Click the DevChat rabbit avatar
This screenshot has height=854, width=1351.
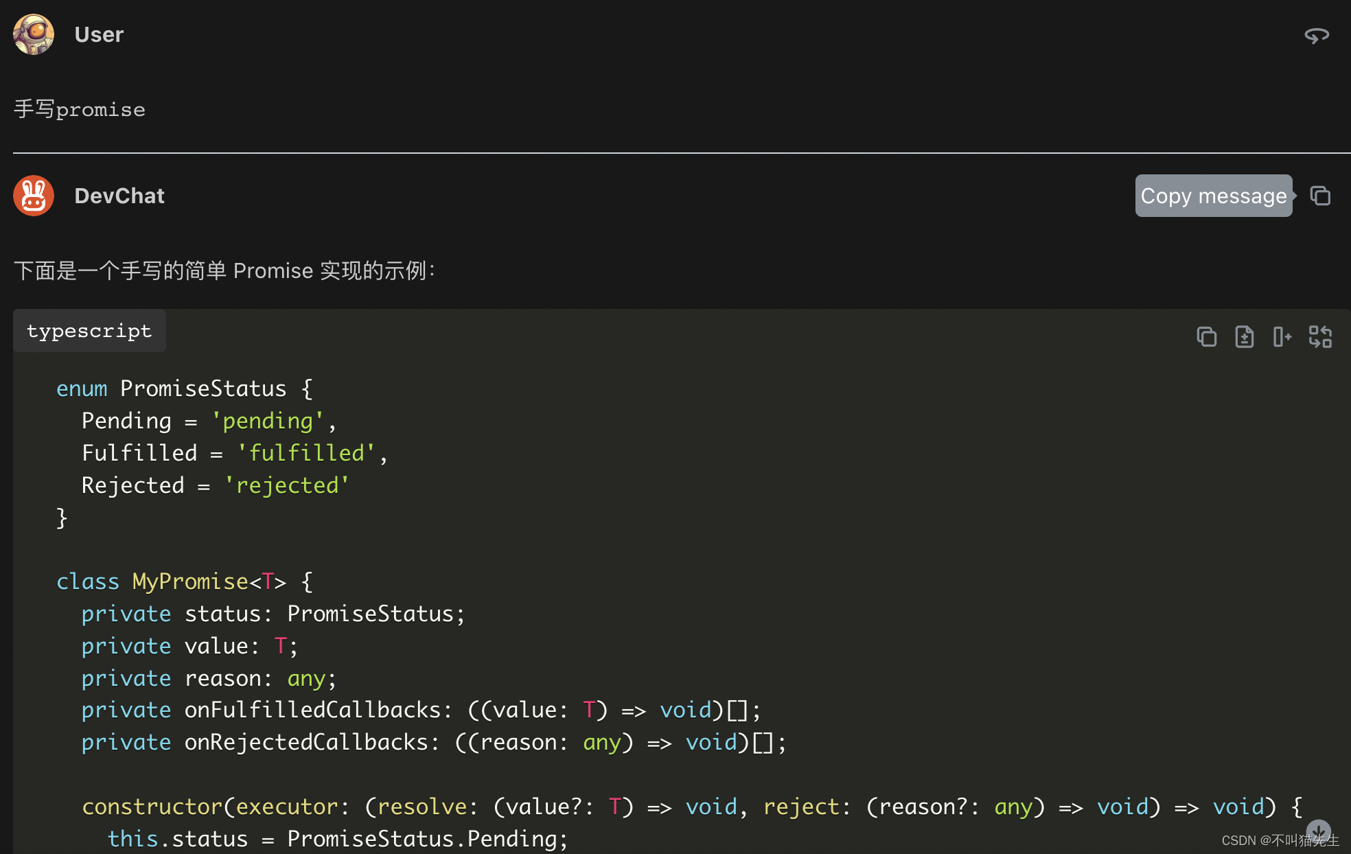[x=34, y=196]
